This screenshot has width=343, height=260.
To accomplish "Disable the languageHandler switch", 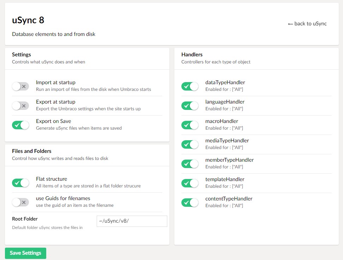I will 190,106.
